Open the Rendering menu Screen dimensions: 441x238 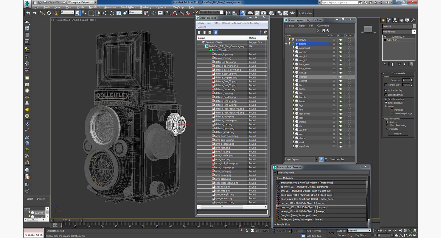[146, 7]
